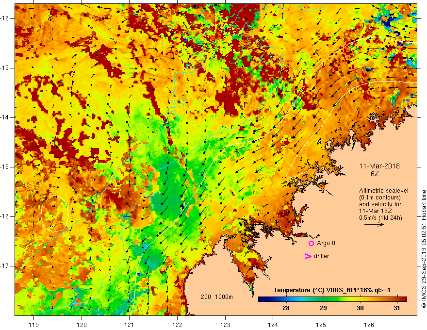Click the longitude label '124'
This screenshot has width=427, height=330.
pyautogui.click(x=273, y=325)
